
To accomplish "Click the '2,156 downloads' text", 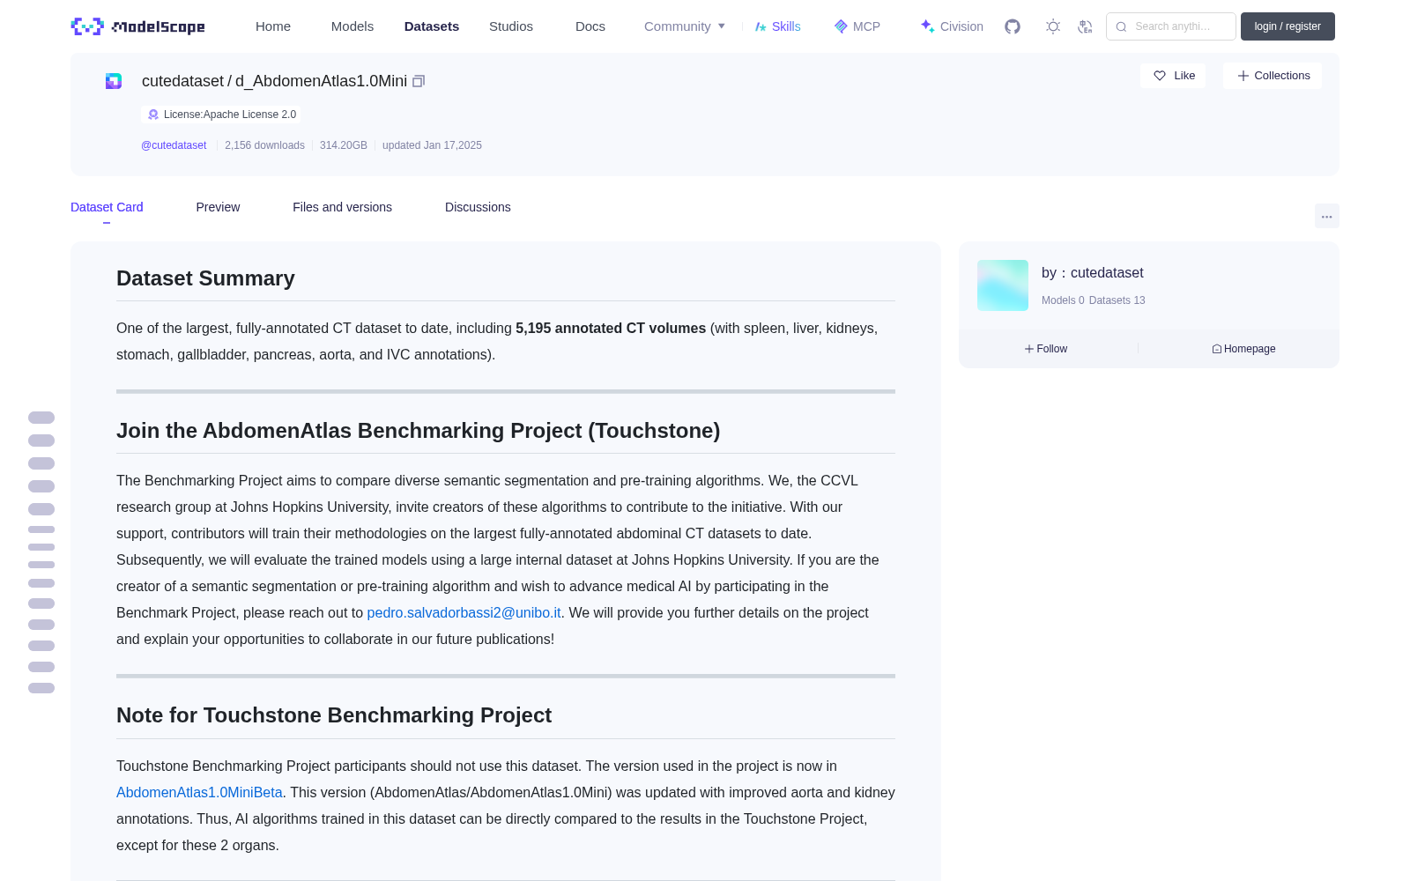I will 264,145.
